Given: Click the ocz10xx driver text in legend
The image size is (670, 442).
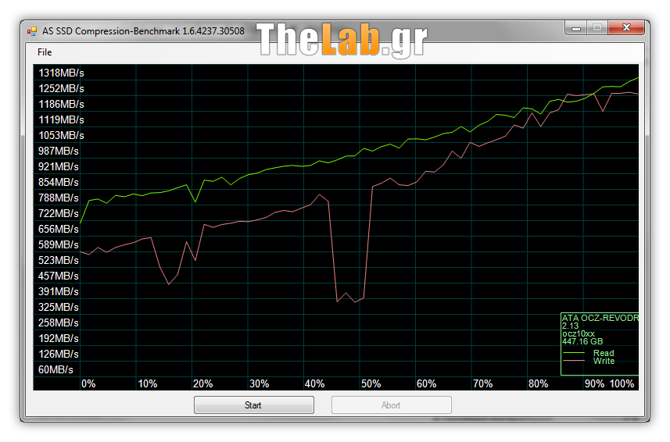Looking at the screenshot, I should tap(578, 333).
